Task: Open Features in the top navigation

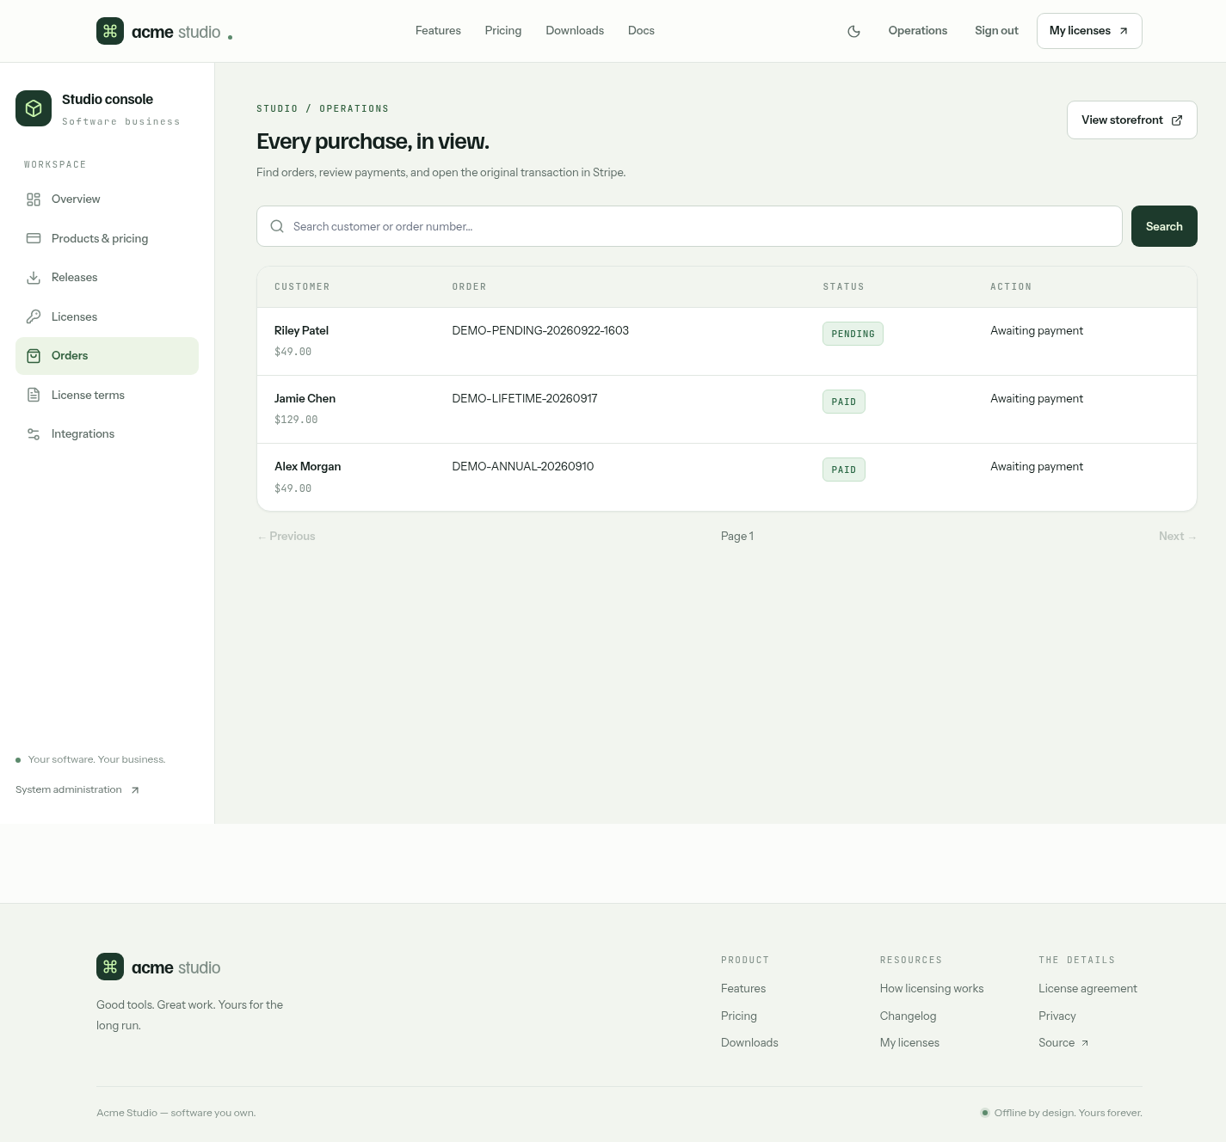Action: point(438,31)
